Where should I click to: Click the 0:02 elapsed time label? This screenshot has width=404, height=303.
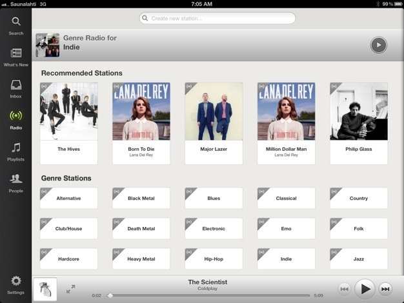click(x=97, y=295)
